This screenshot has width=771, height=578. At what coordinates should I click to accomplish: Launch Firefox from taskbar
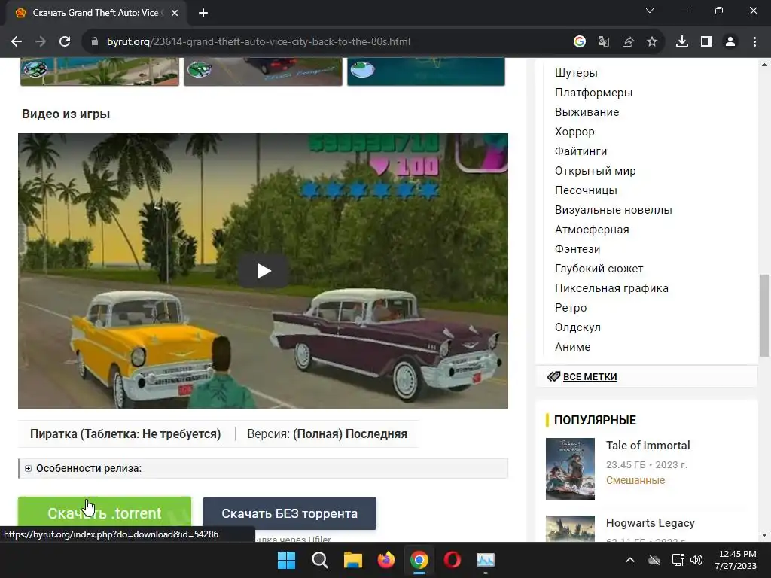[x=386, y=560]
